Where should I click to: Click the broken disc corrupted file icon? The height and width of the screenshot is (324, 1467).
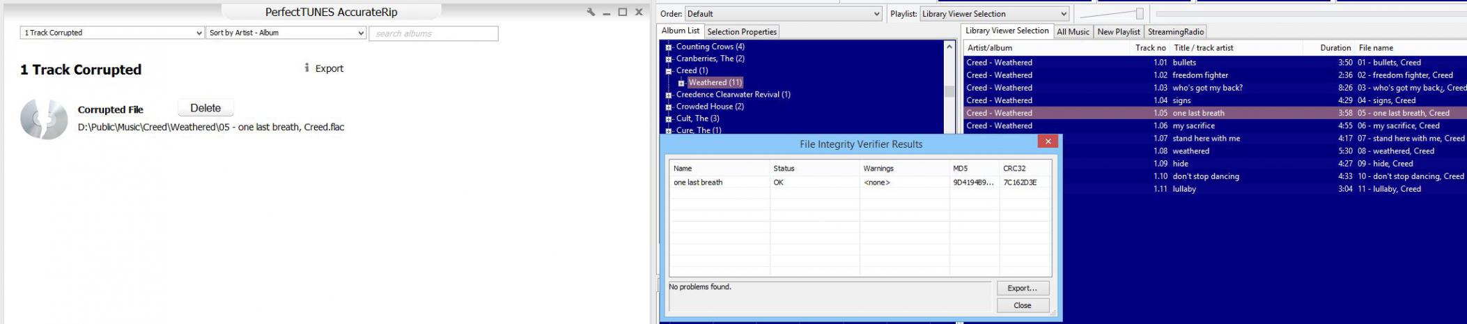(x=43, y=119)
